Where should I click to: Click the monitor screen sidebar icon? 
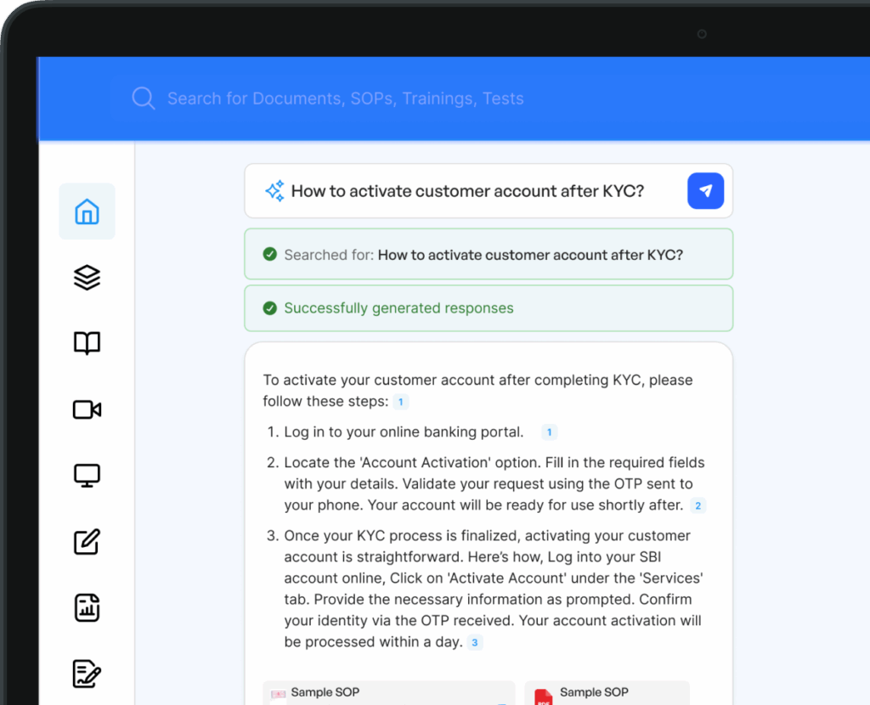pos(87,476)
